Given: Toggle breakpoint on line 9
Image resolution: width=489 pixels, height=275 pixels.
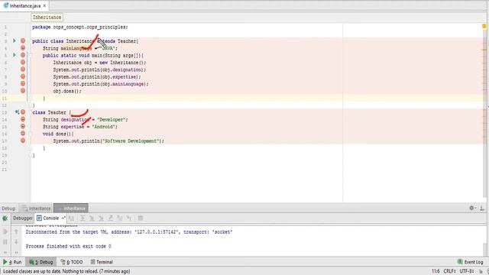Looking at the screenshot, I should (x=23, y=83).
